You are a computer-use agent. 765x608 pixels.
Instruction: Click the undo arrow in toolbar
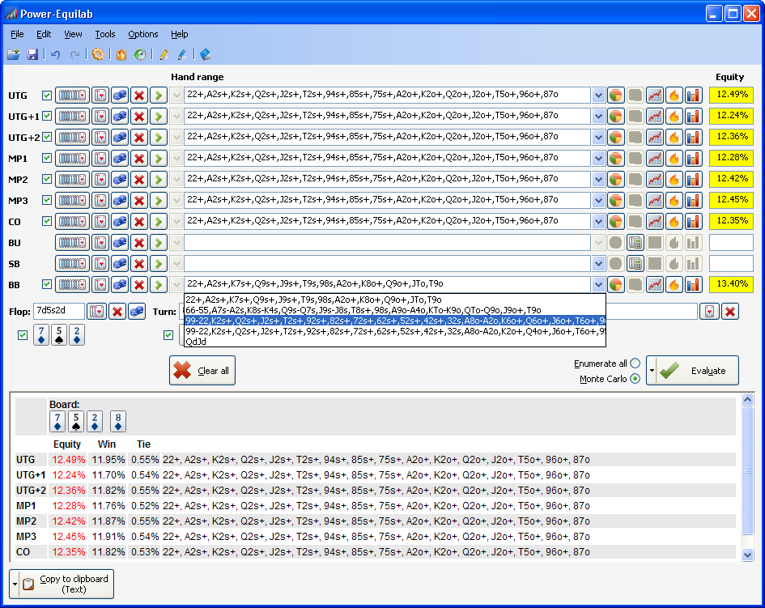point(55,54)
